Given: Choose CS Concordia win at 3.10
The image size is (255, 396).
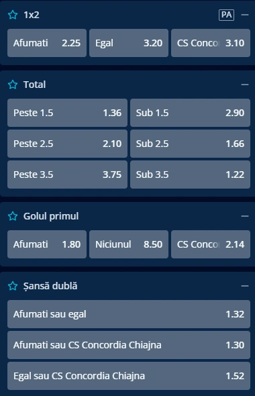Looking at the screenshot, I should [211, 43].
